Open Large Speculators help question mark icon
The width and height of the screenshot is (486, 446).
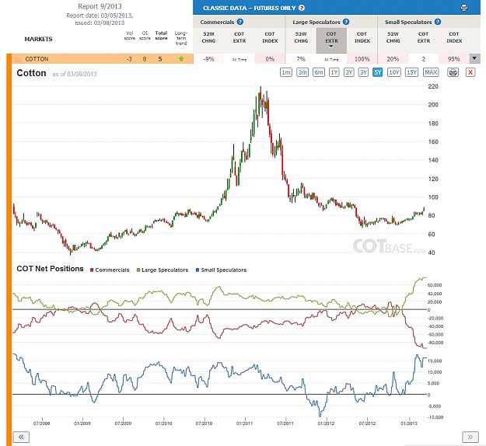click(x=346, y=22)
